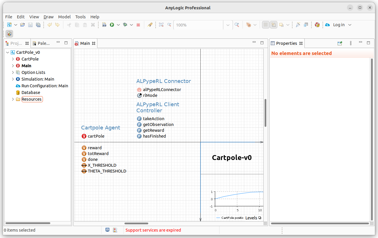Click the Levels button on canvas
Screen dimensions: 378x238
point(253,218)
